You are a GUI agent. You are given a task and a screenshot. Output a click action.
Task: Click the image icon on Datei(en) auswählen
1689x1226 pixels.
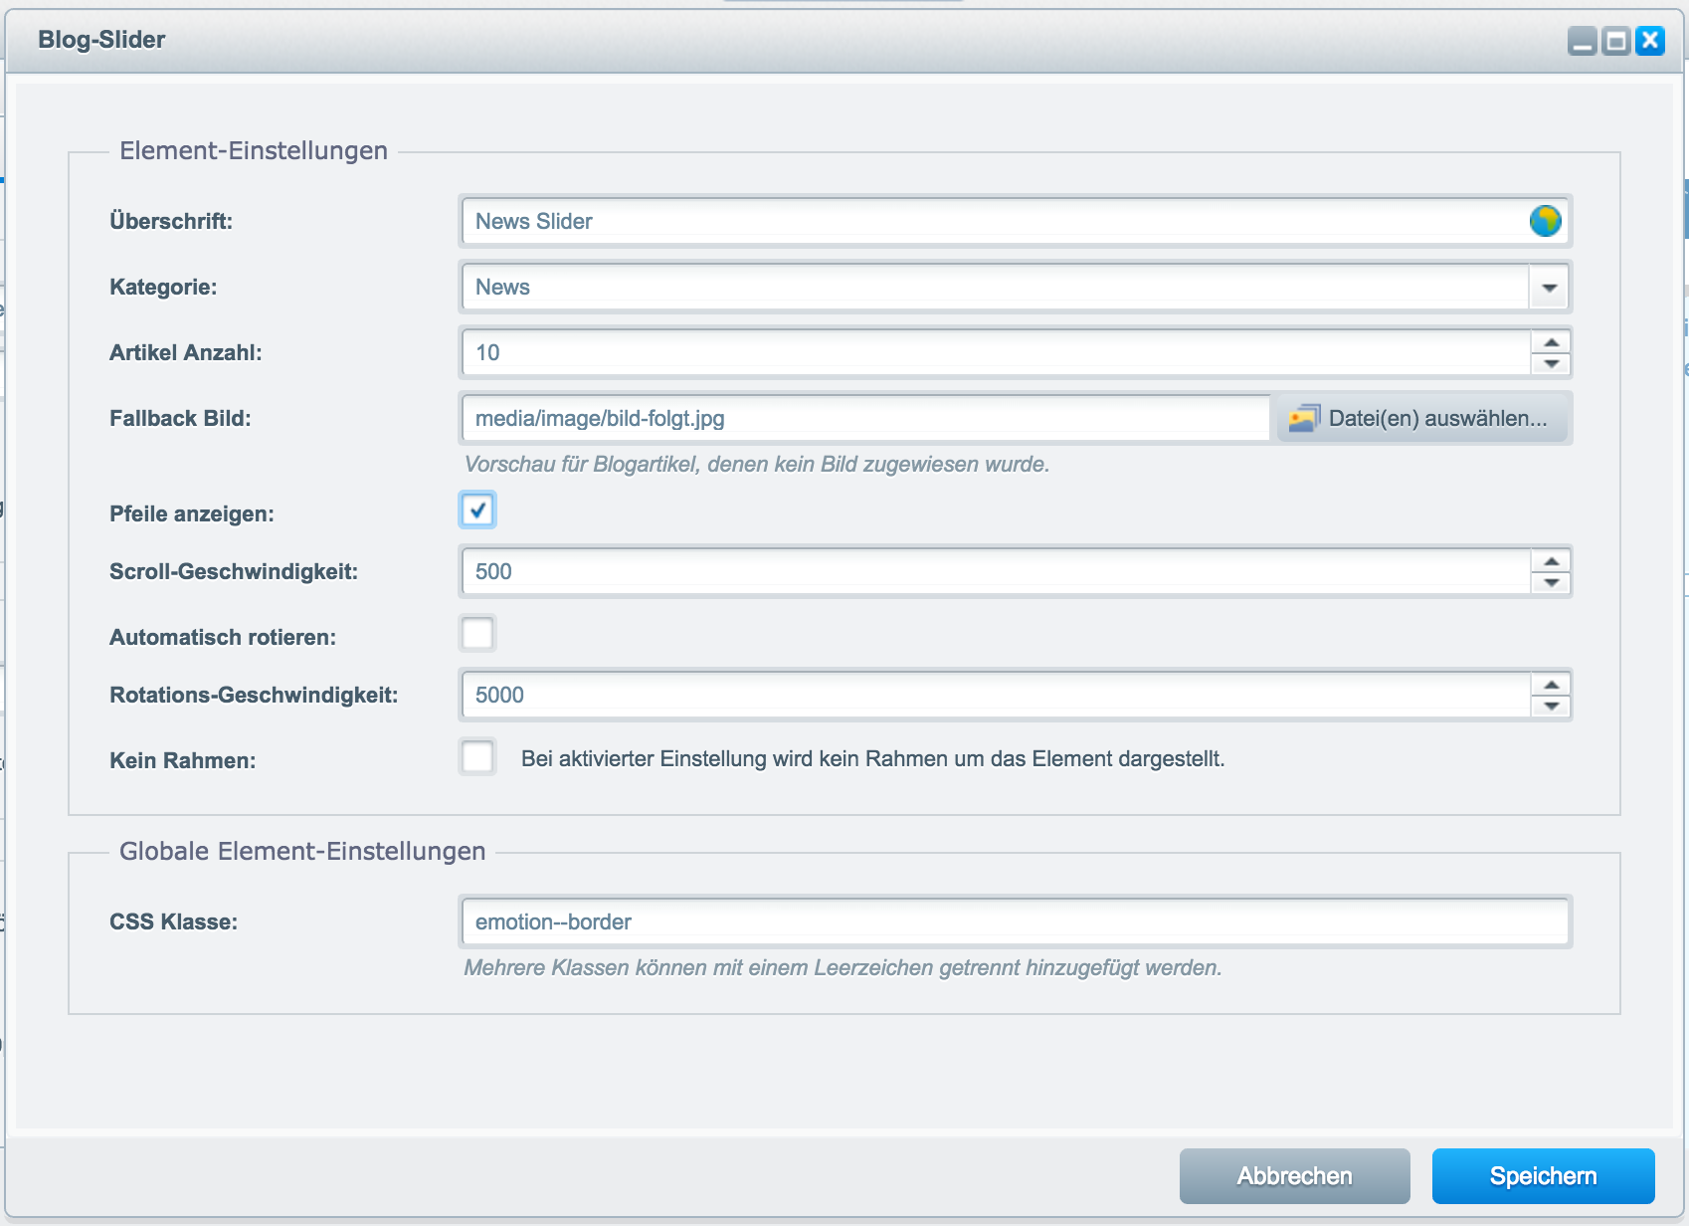pyautogui.click(x=1304, y=418)
